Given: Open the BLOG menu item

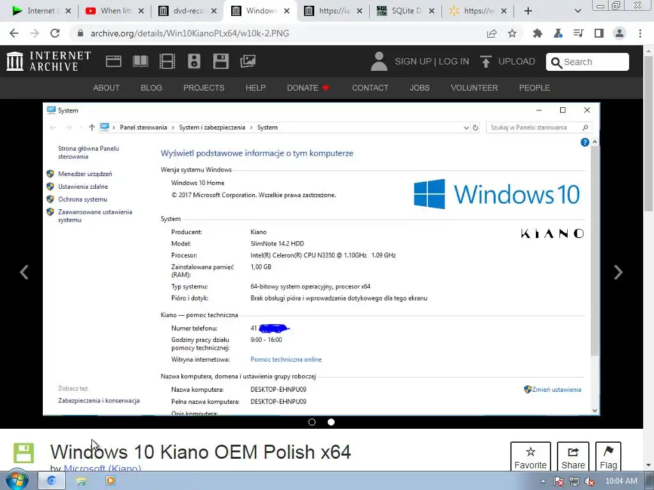Looking at the screenshot, I should [151, 88].
